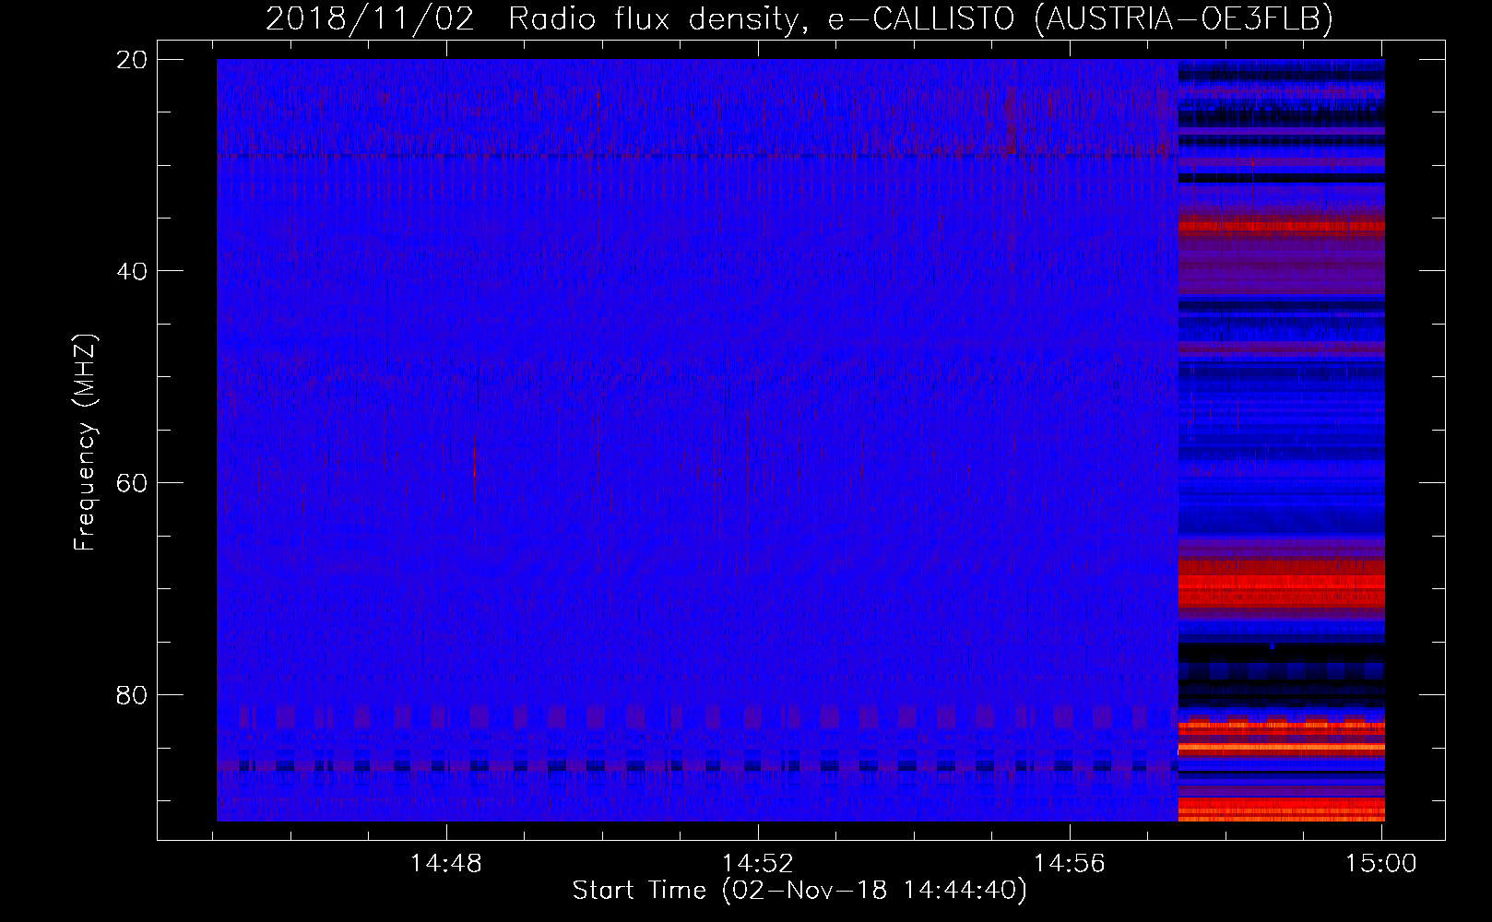Image resolution: width=1492 pixels, height=922 pixels.
Task: Select the Frequency (MHZ) axis label
Action: point(85,443)
